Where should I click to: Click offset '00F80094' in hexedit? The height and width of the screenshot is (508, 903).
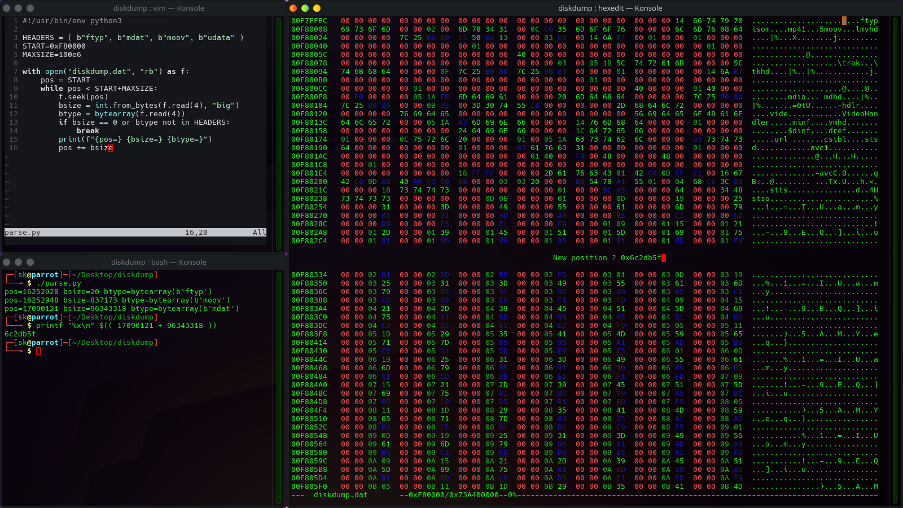tap(309, 72)
